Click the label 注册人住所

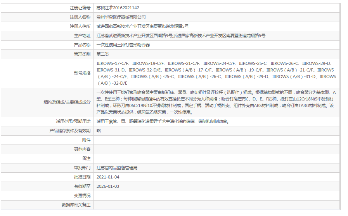(x=80, y=27)
